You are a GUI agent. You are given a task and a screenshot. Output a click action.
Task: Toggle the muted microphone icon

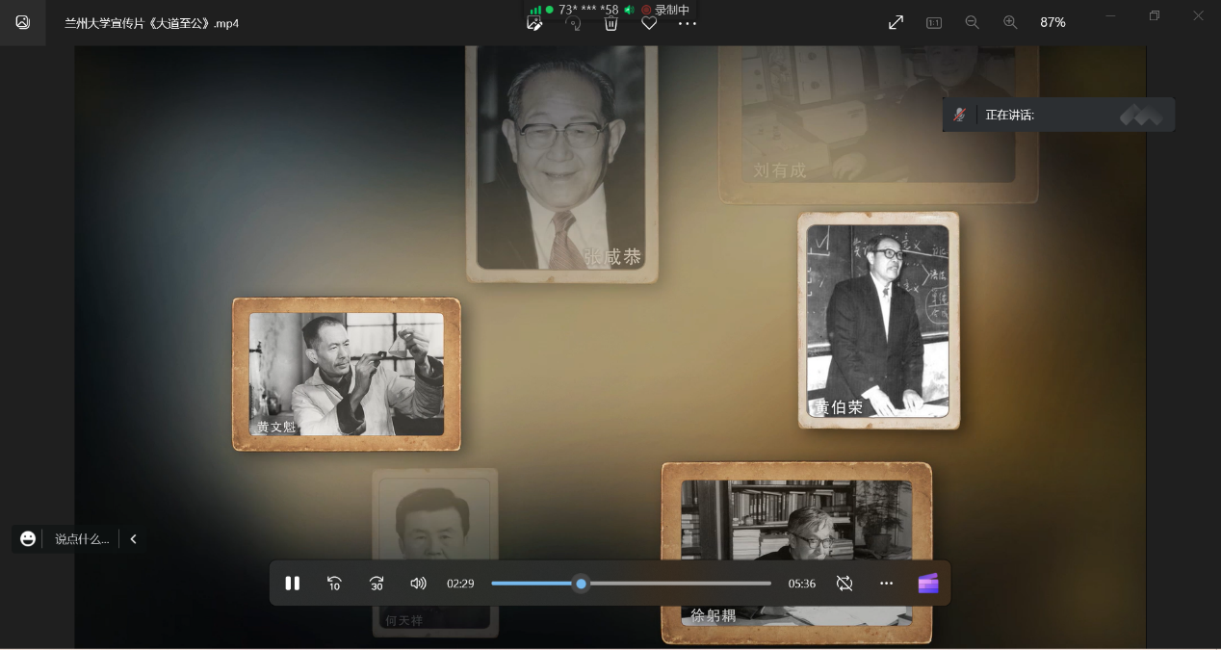tap(959, 115)
